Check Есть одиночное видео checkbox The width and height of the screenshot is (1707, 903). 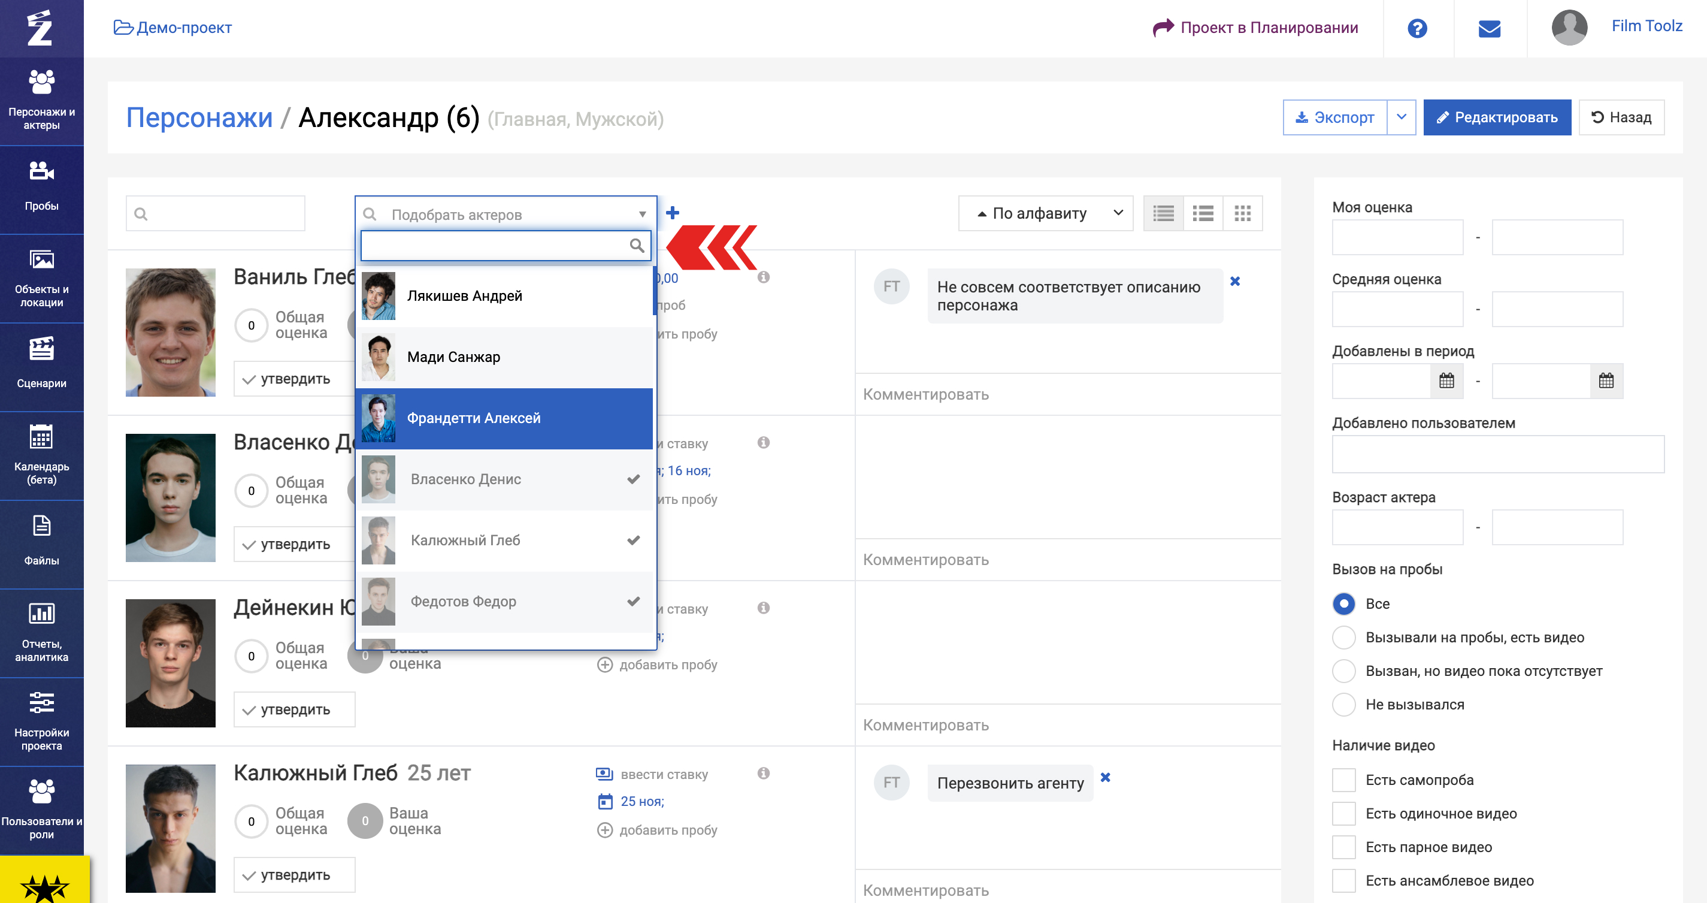pyautogui.click(x=1343, y=814)
